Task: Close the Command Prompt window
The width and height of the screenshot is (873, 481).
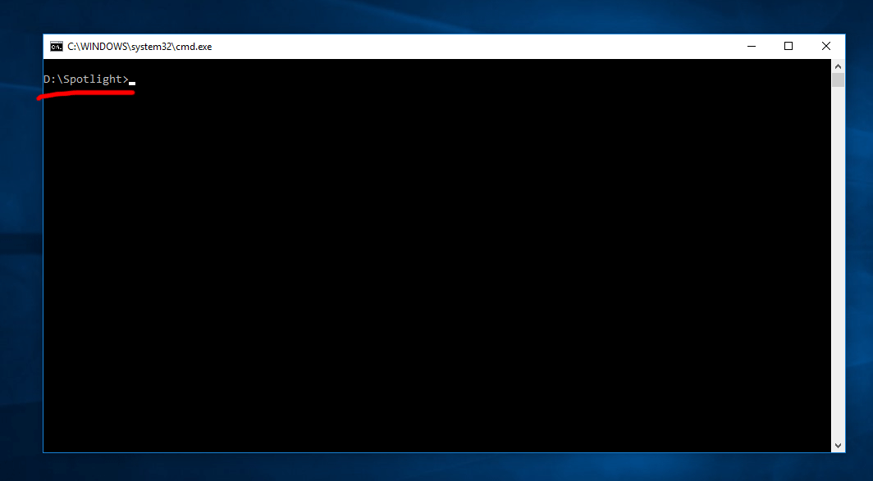Action: 826,47
